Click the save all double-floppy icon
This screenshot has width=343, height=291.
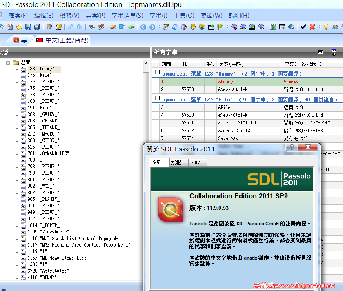[37, 27]
